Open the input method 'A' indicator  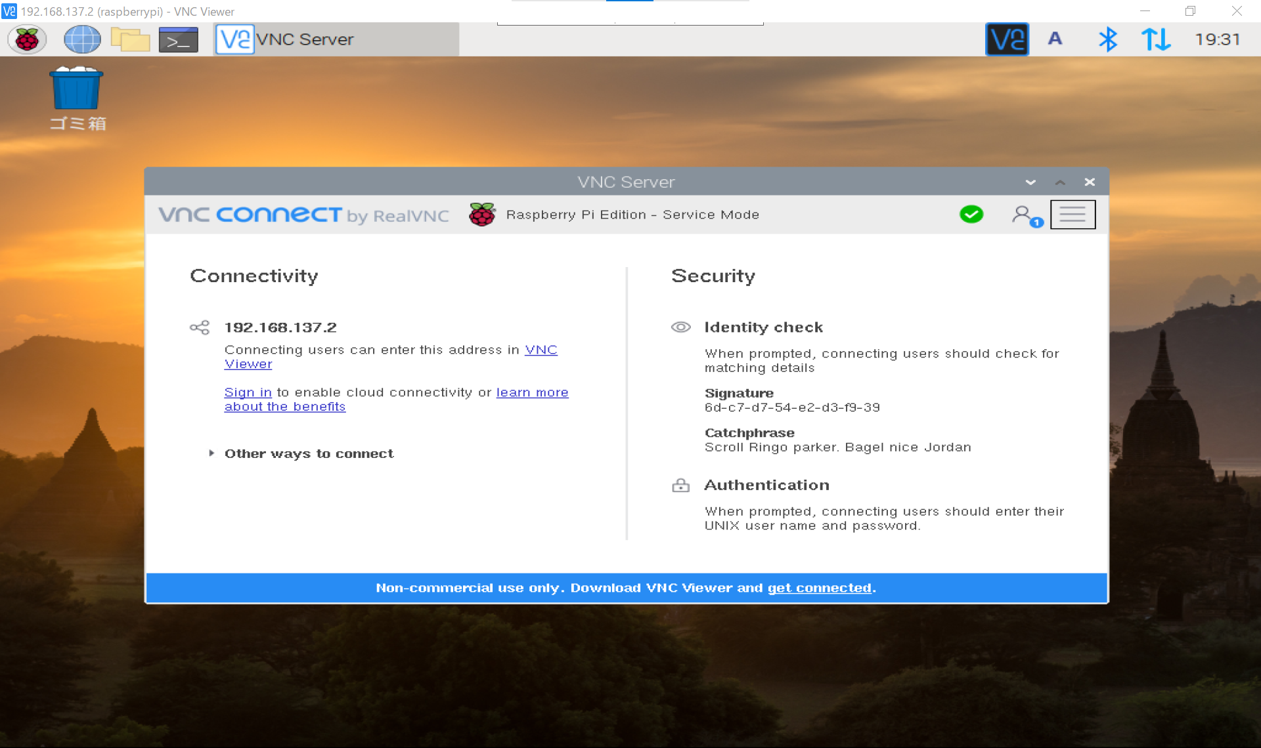coord(1055,39)
